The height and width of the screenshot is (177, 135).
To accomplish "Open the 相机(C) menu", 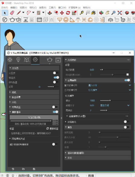I will (33, 8).
